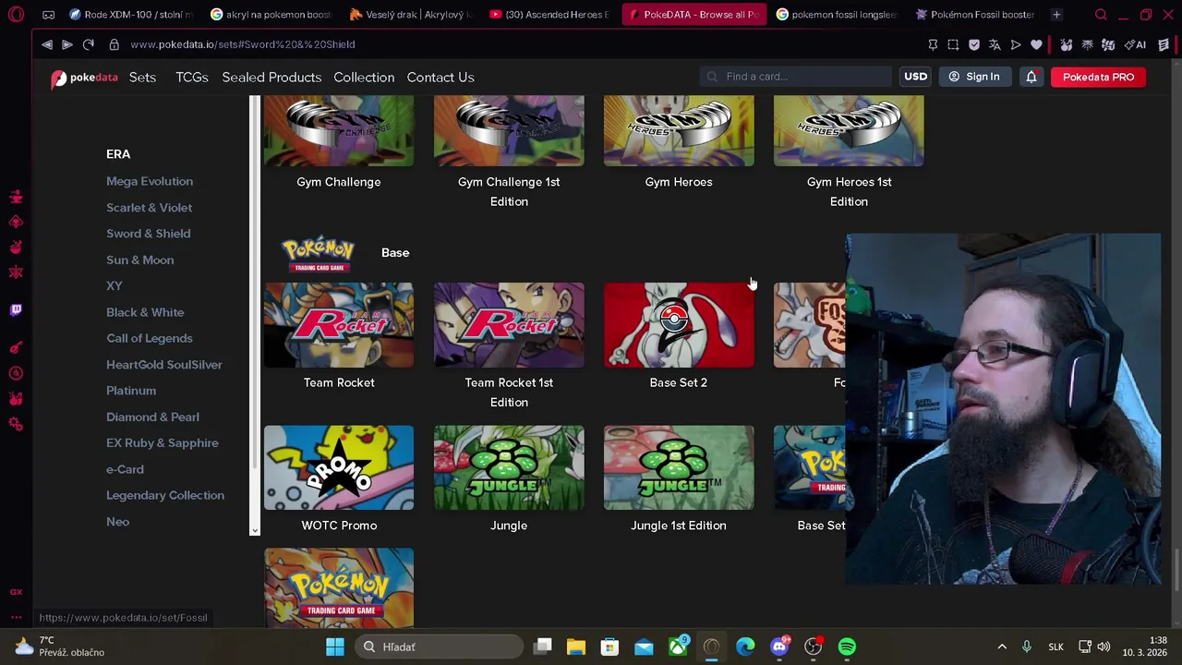Open the TCGs menu
This screenshot has width=1182, height=665.
click(192, 78)
